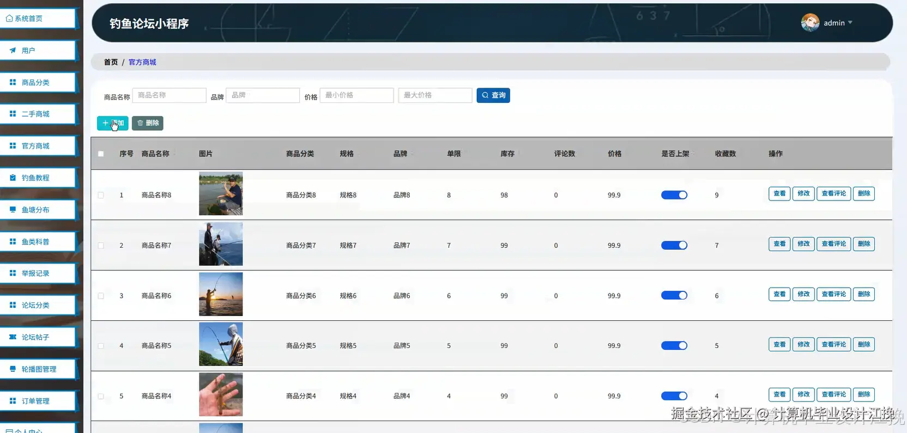Click the grid icon beside 二手商城
Image resolution: width=907 pixels, height=433 pixels.
13,114
